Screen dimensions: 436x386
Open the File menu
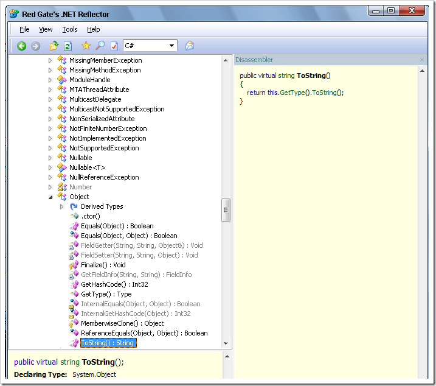tap(24, 29)
